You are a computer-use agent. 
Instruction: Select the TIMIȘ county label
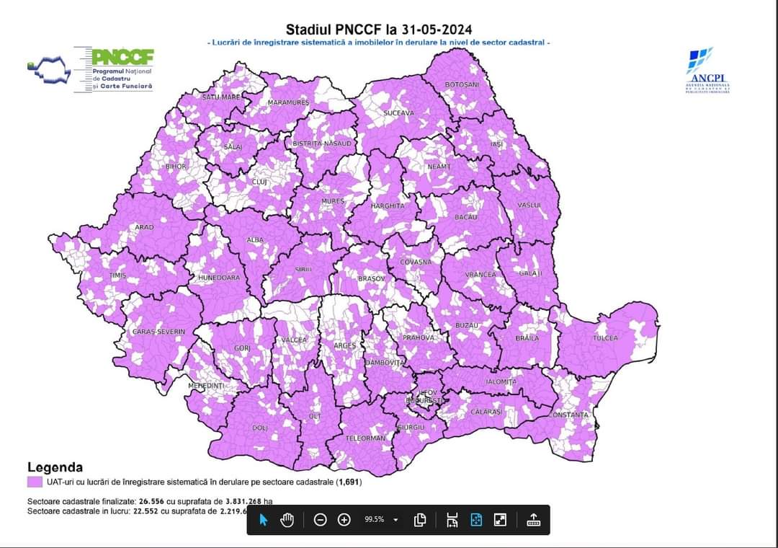(117, 275)
